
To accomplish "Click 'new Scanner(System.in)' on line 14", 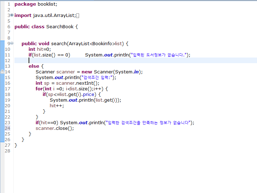I will 112,72.
